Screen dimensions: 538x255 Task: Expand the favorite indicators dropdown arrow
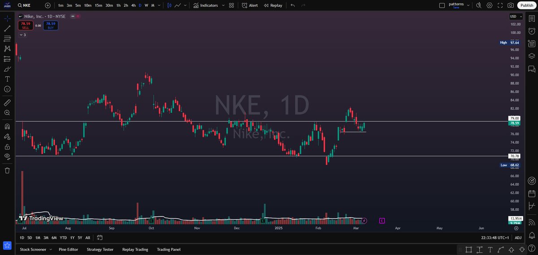223,5
